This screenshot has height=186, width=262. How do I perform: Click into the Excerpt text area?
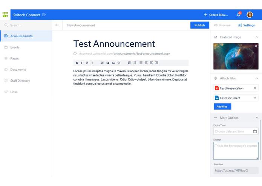tap(236, 151)
